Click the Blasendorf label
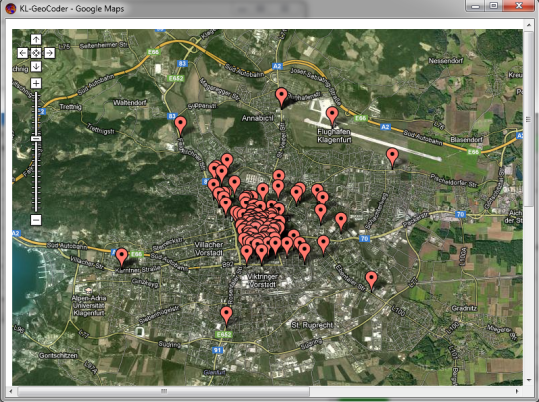539x402 pixels. 467,140
